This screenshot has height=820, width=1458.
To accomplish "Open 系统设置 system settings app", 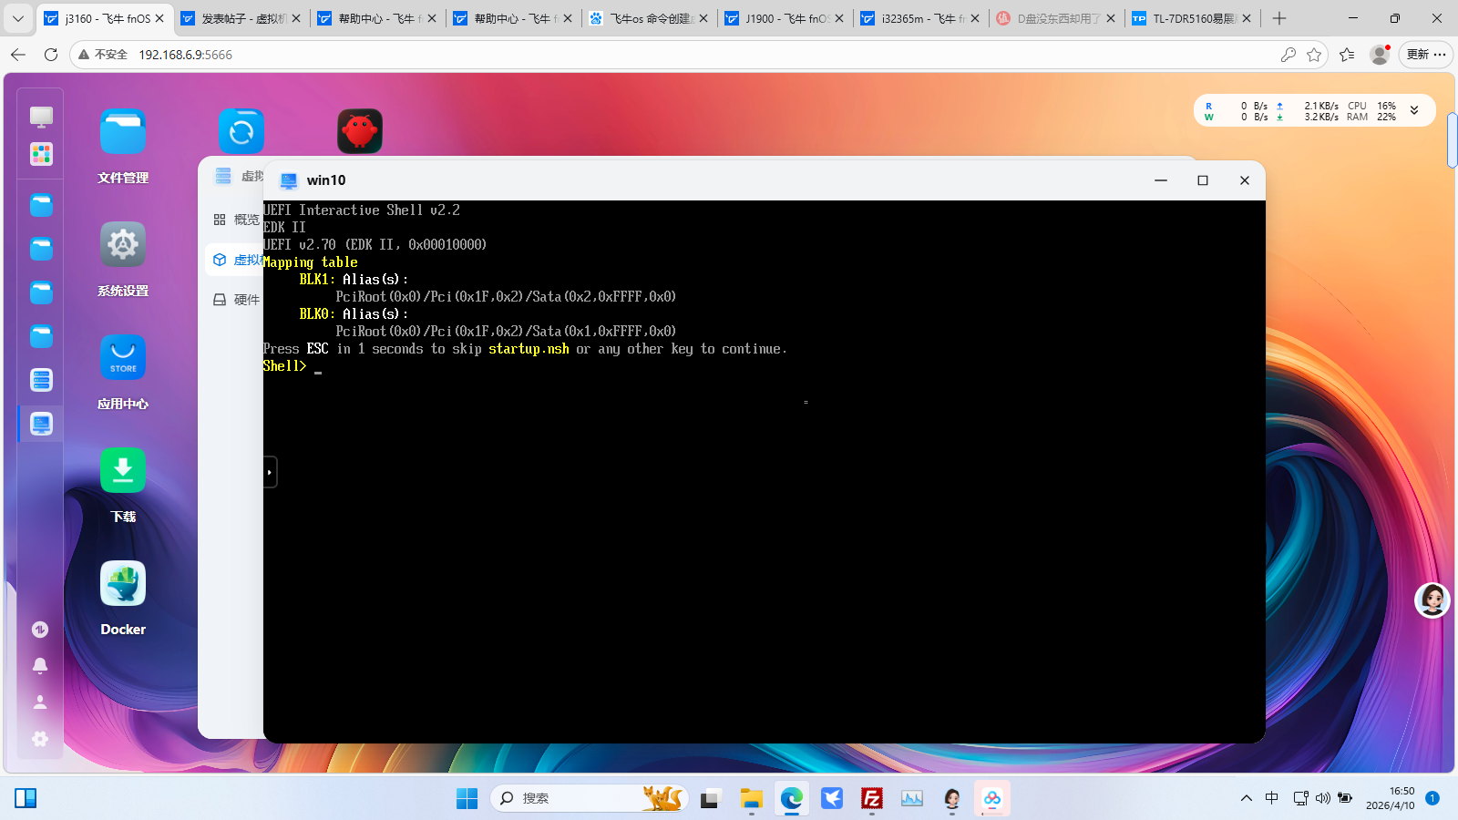I will click(x=123, y=245).
